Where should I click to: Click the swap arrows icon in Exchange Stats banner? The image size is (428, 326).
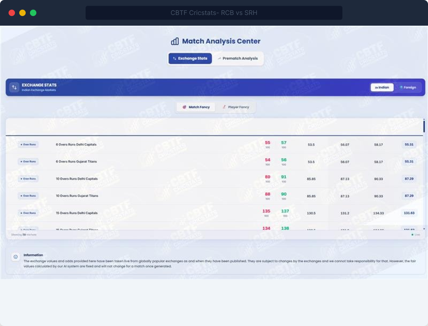[14, 87]
